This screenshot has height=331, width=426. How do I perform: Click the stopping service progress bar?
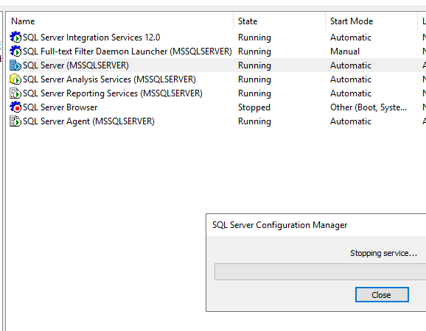[x=320, y=271]
